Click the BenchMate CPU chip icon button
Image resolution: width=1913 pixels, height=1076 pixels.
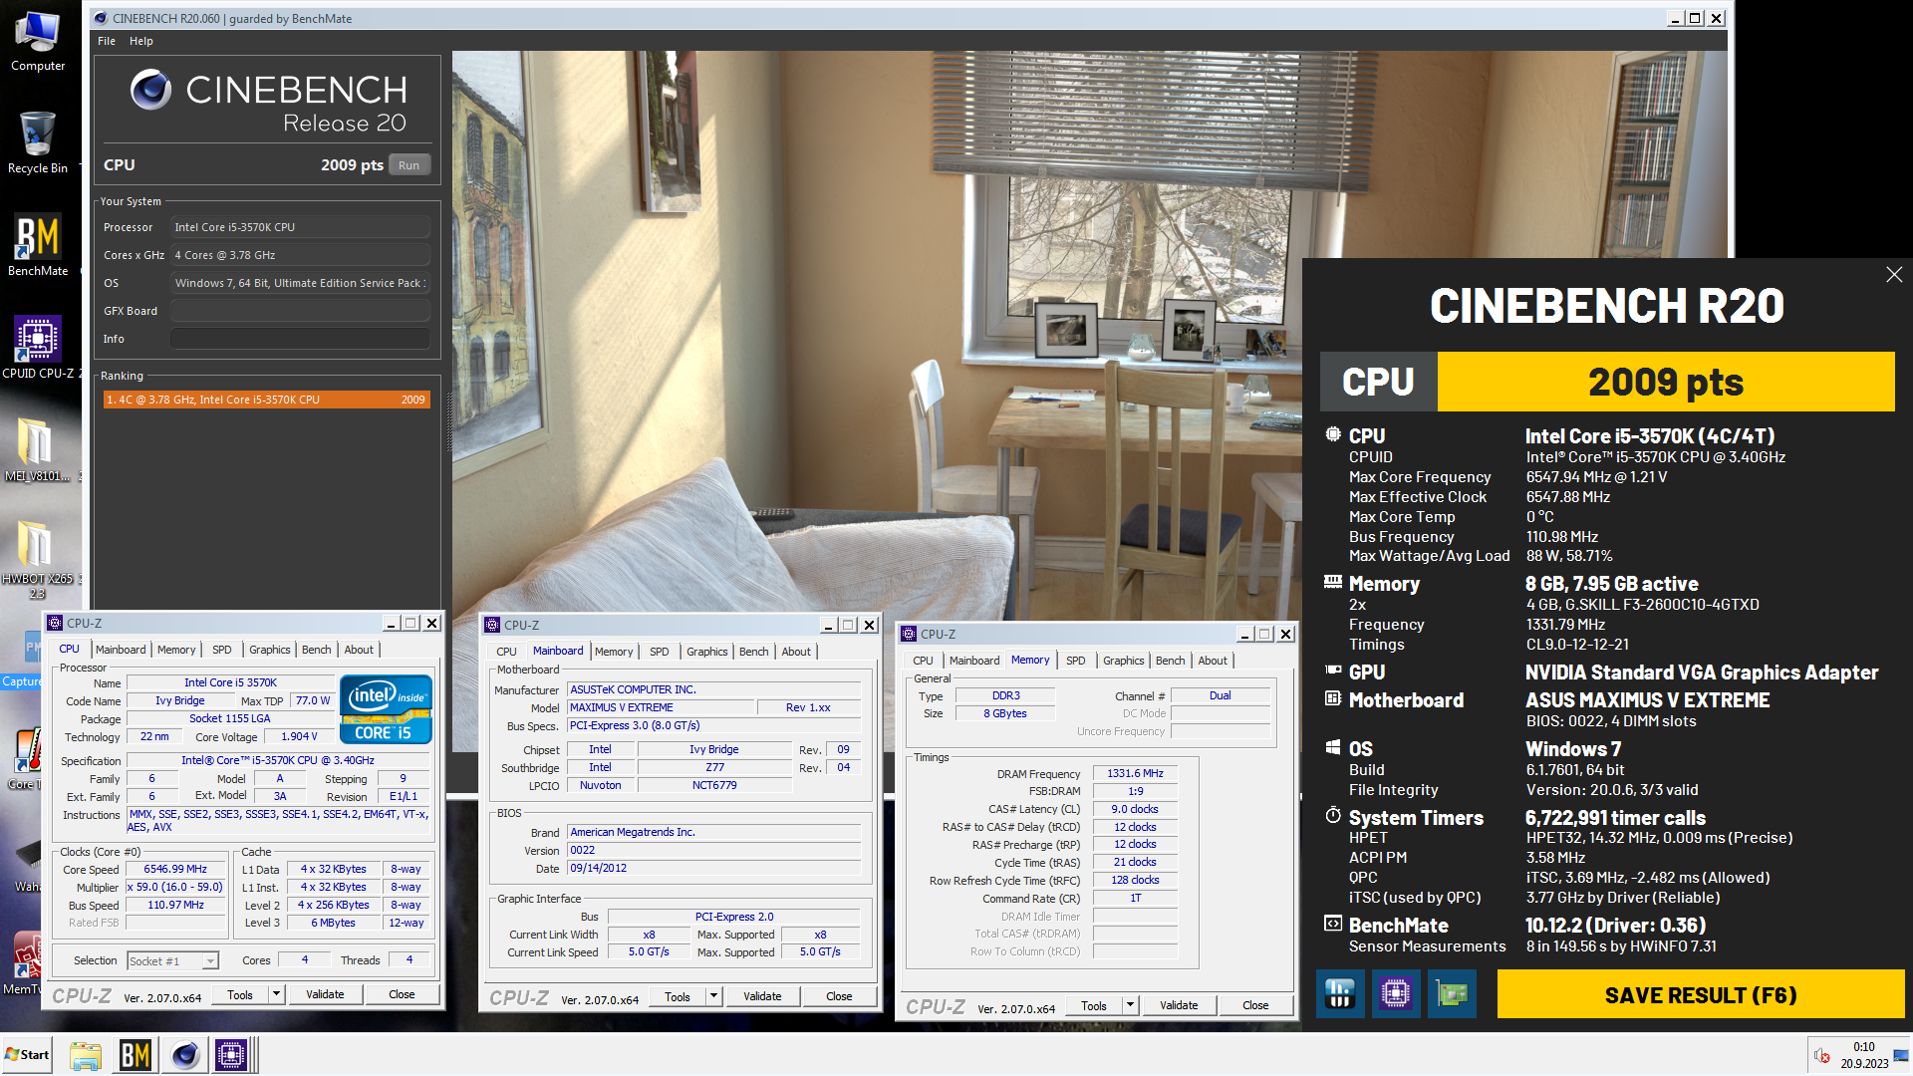tap(1396, 993)
